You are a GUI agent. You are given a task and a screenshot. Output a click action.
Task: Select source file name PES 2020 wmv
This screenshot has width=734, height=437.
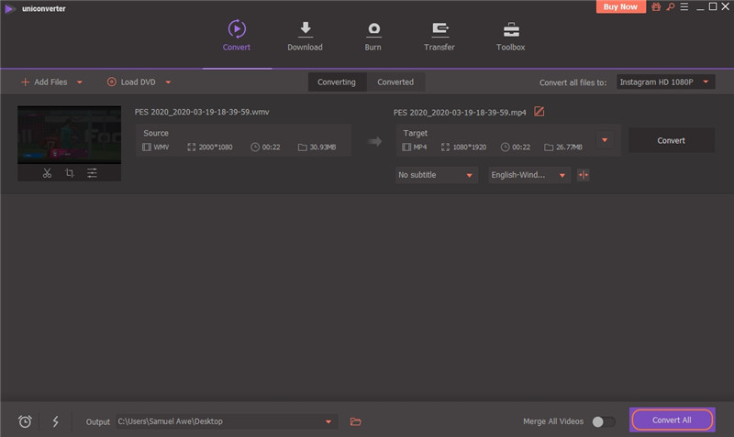click(202, 112)
